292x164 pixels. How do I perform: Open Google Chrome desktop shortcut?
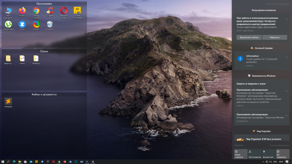[36, 13]
